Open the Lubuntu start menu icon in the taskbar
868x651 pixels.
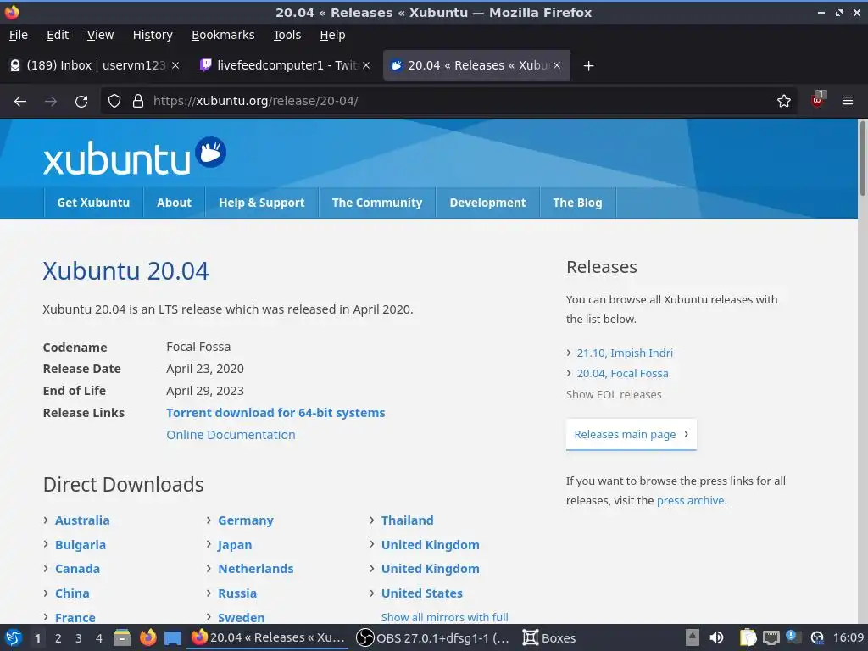click(14, 637)
